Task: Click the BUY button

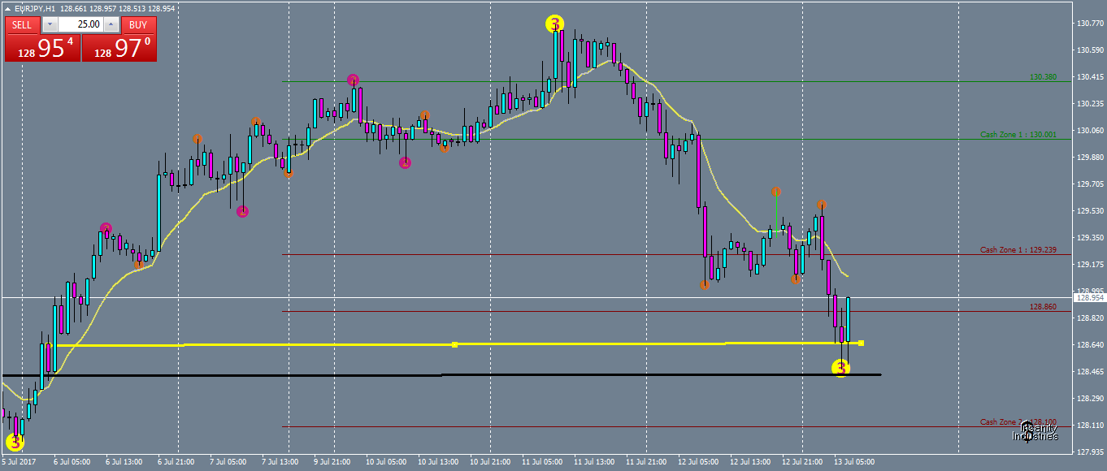Action: click(137, 24)
